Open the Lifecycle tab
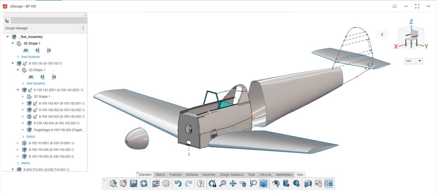This screenshot has height=193, width=437. tap(265, 175)
